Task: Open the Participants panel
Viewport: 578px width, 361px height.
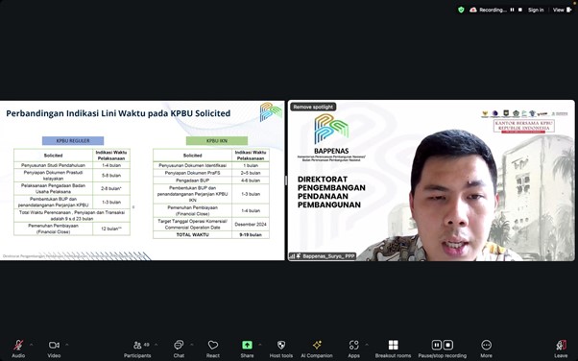Action: tap(137, 345)
